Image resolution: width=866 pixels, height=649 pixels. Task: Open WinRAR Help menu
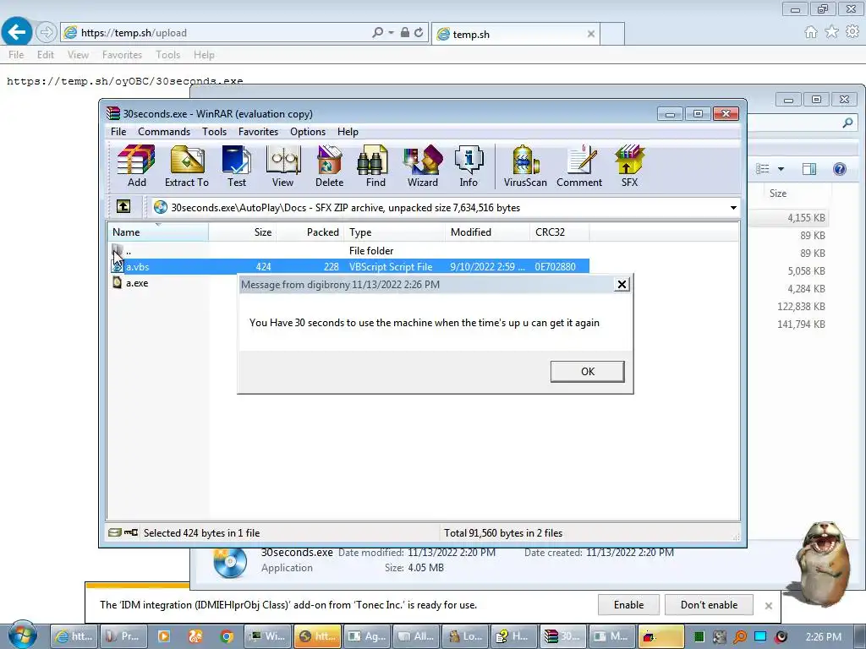tap(348, 132)
